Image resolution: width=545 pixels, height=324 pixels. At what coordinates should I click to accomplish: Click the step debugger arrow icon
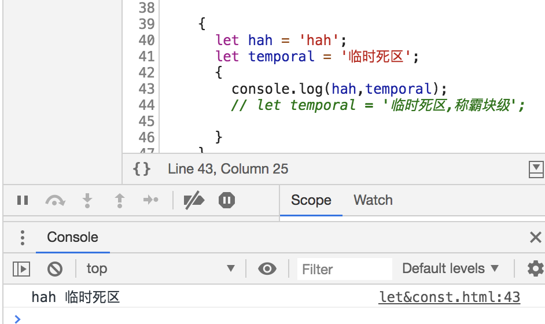151,201
